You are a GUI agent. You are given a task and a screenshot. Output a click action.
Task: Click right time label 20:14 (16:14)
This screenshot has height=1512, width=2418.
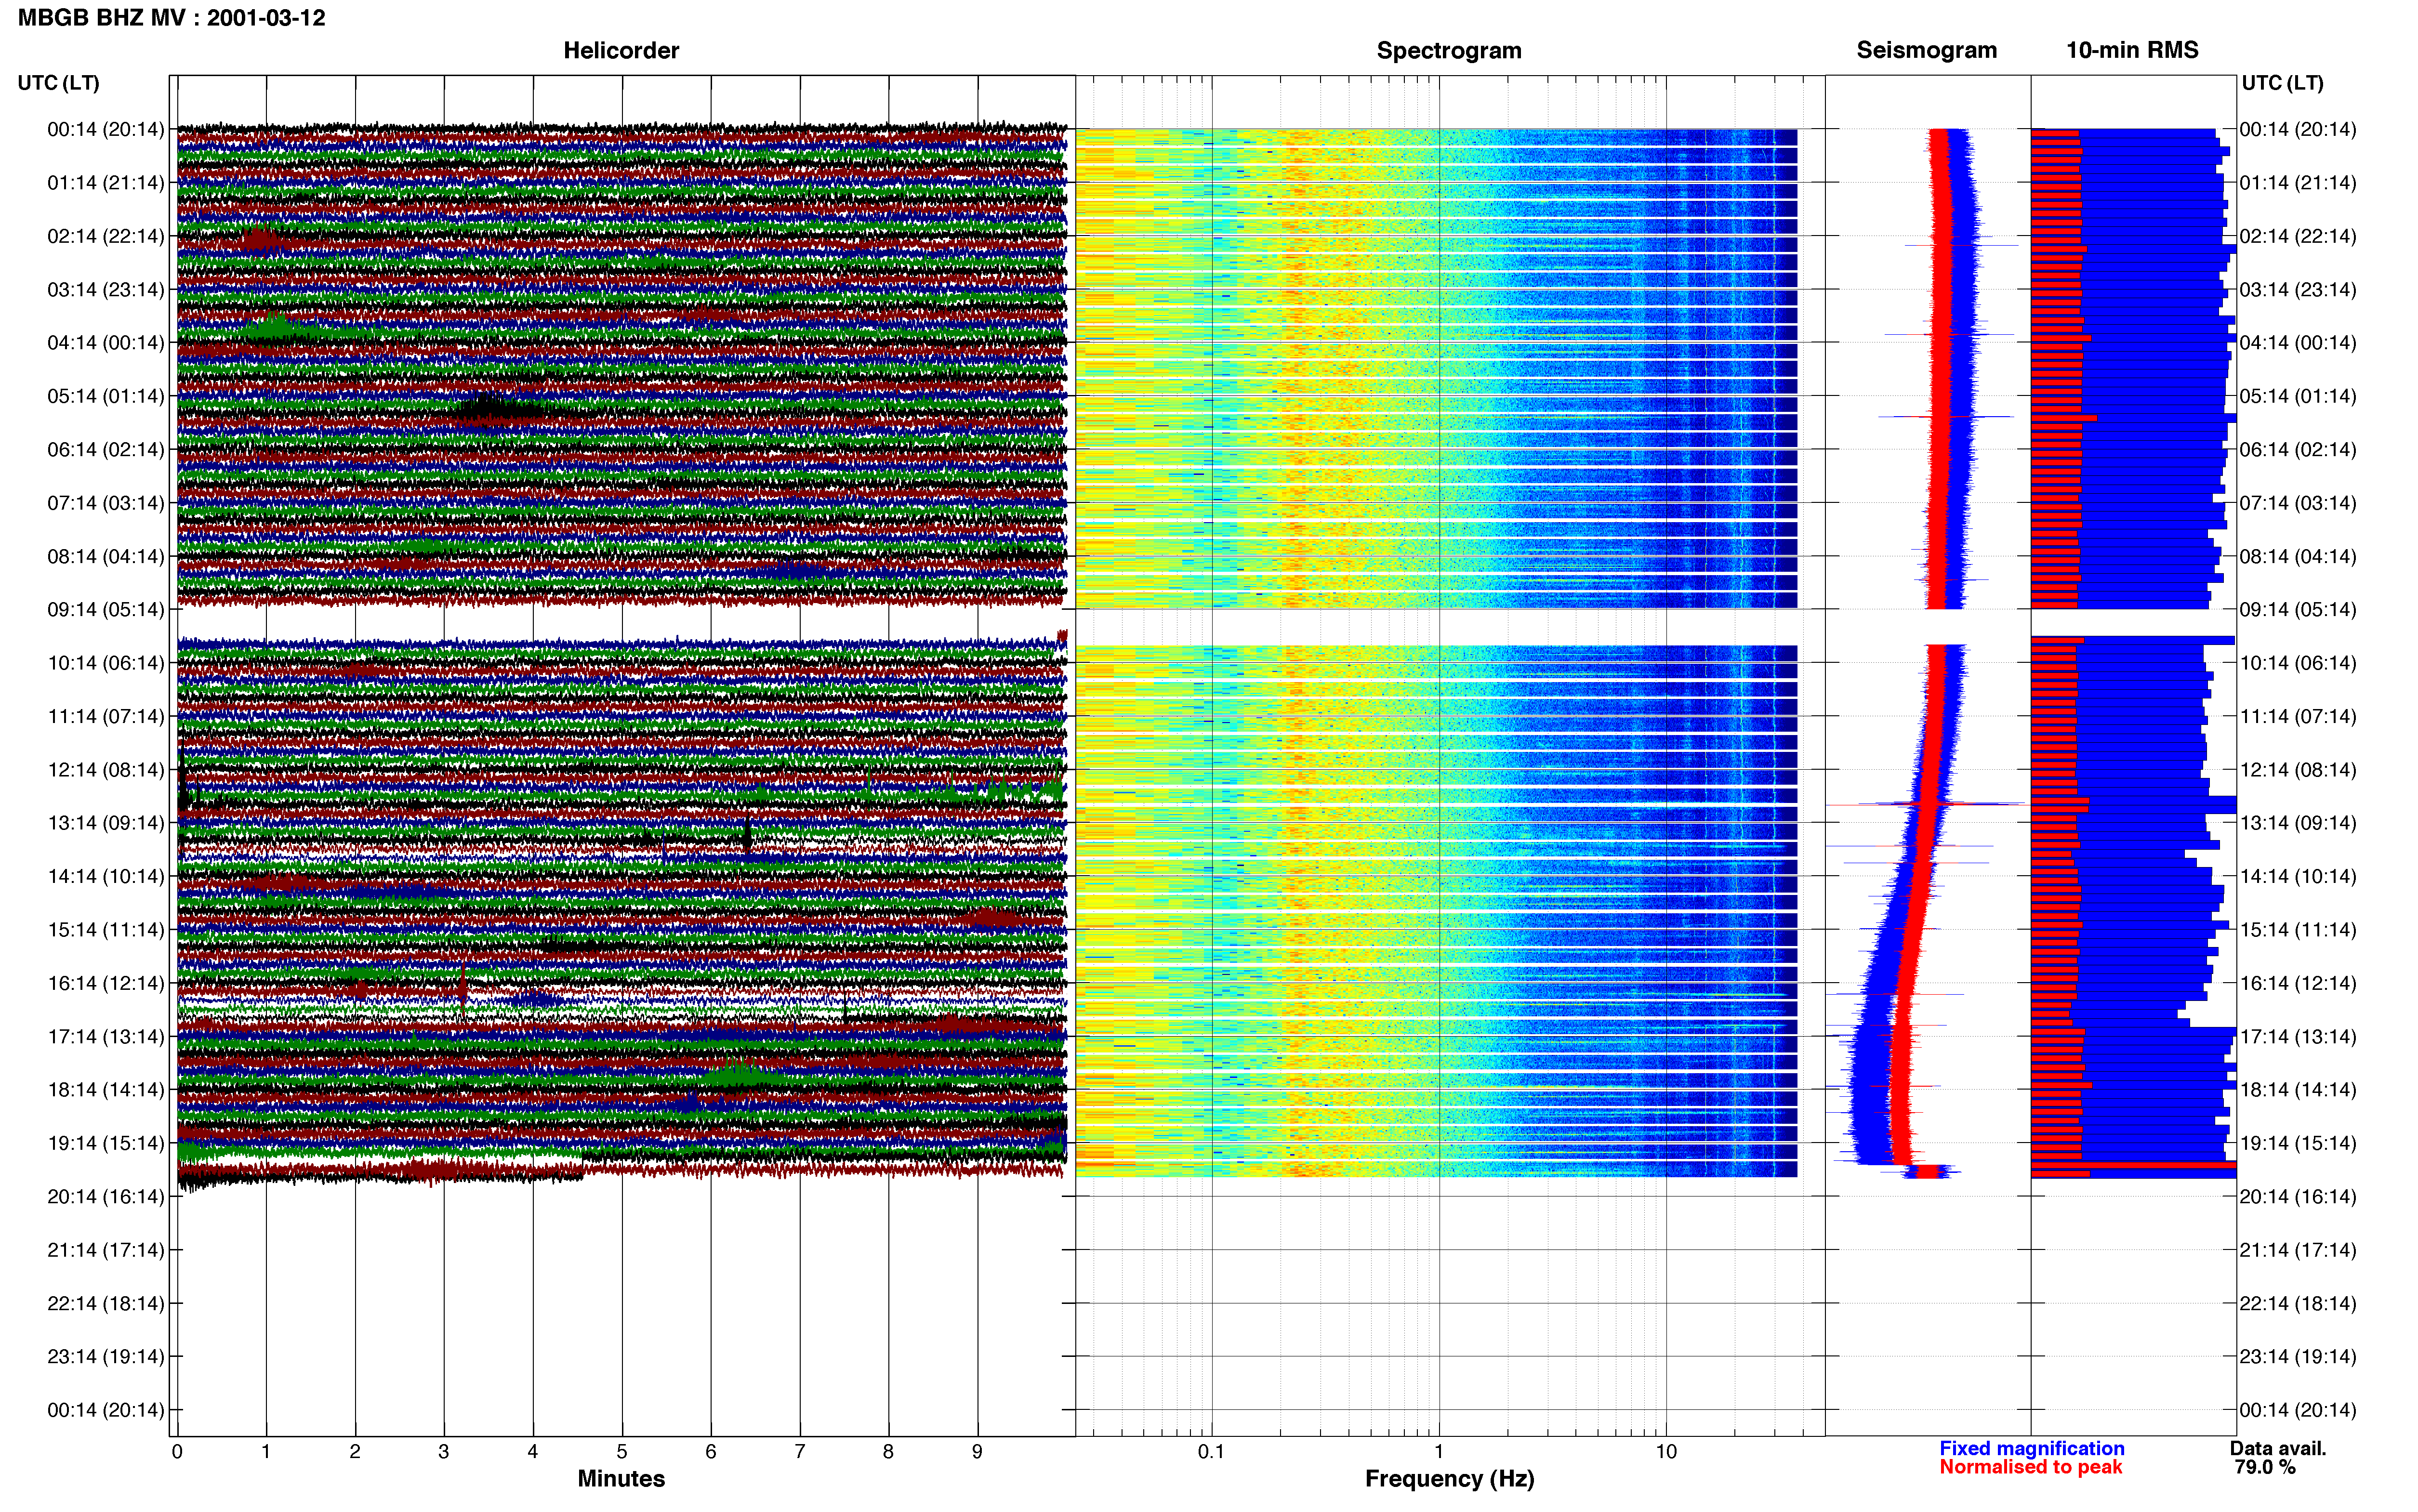(x=2298, y=1196)
